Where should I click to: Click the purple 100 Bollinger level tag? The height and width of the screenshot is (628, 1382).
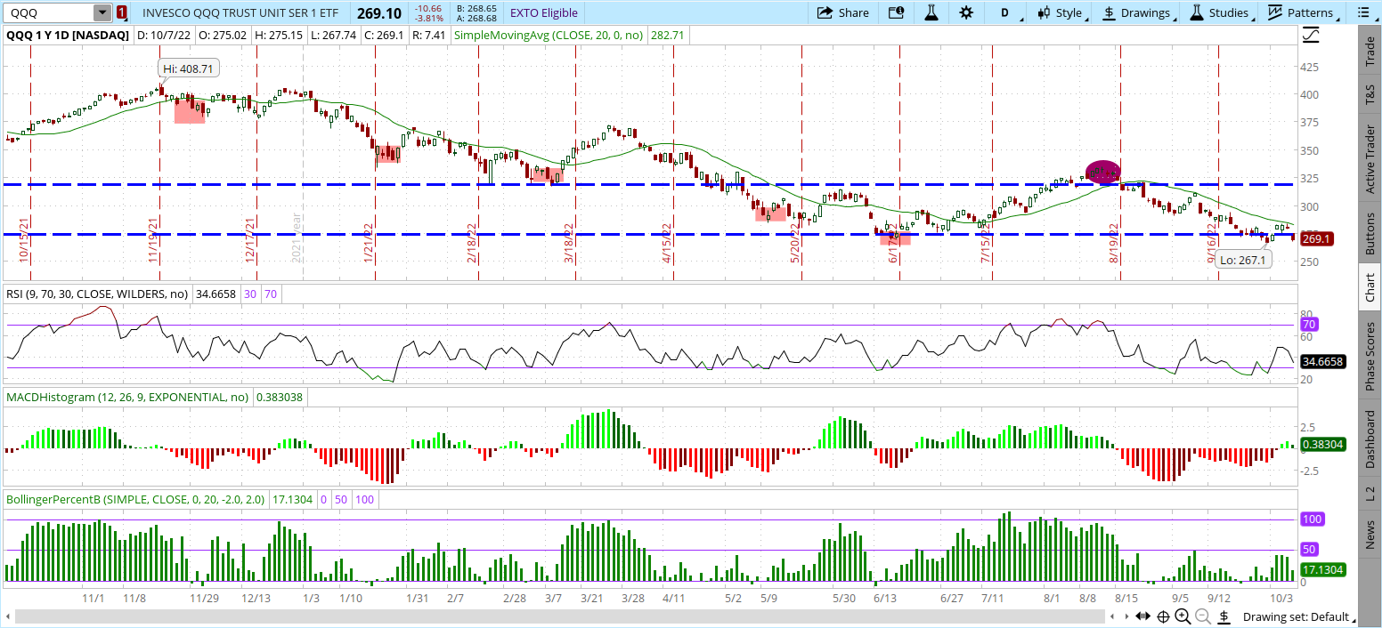point(1312,519)
